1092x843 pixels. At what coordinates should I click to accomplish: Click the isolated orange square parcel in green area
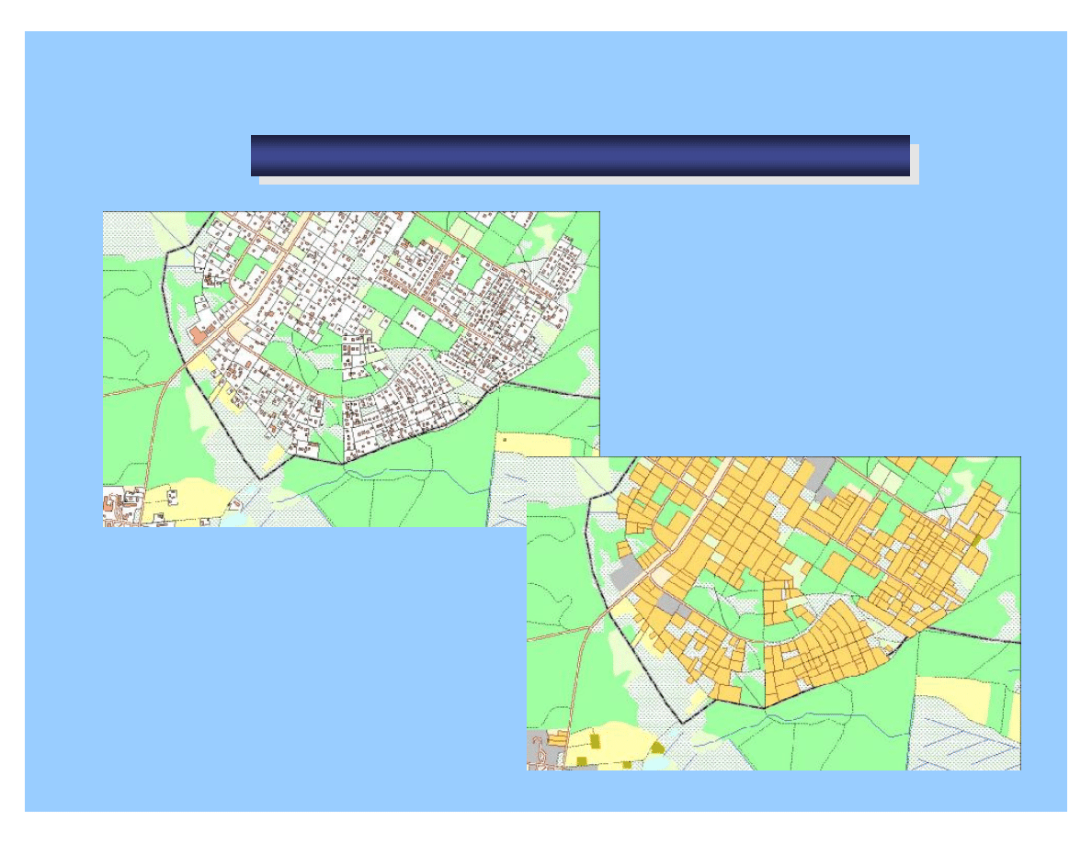pos(835,567)
